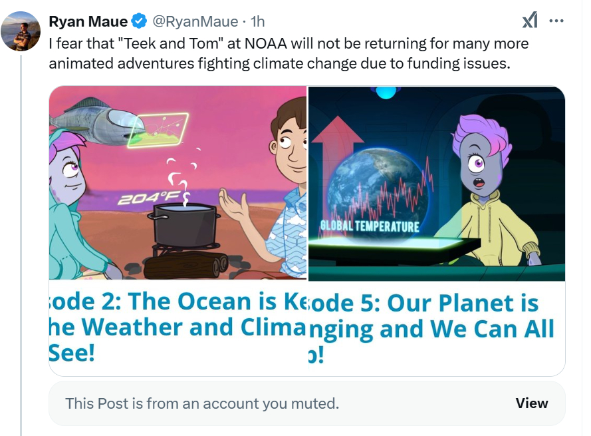Click the tweet text about Teek and Tom
Screen dimensions: 591x436
(289, 53)
